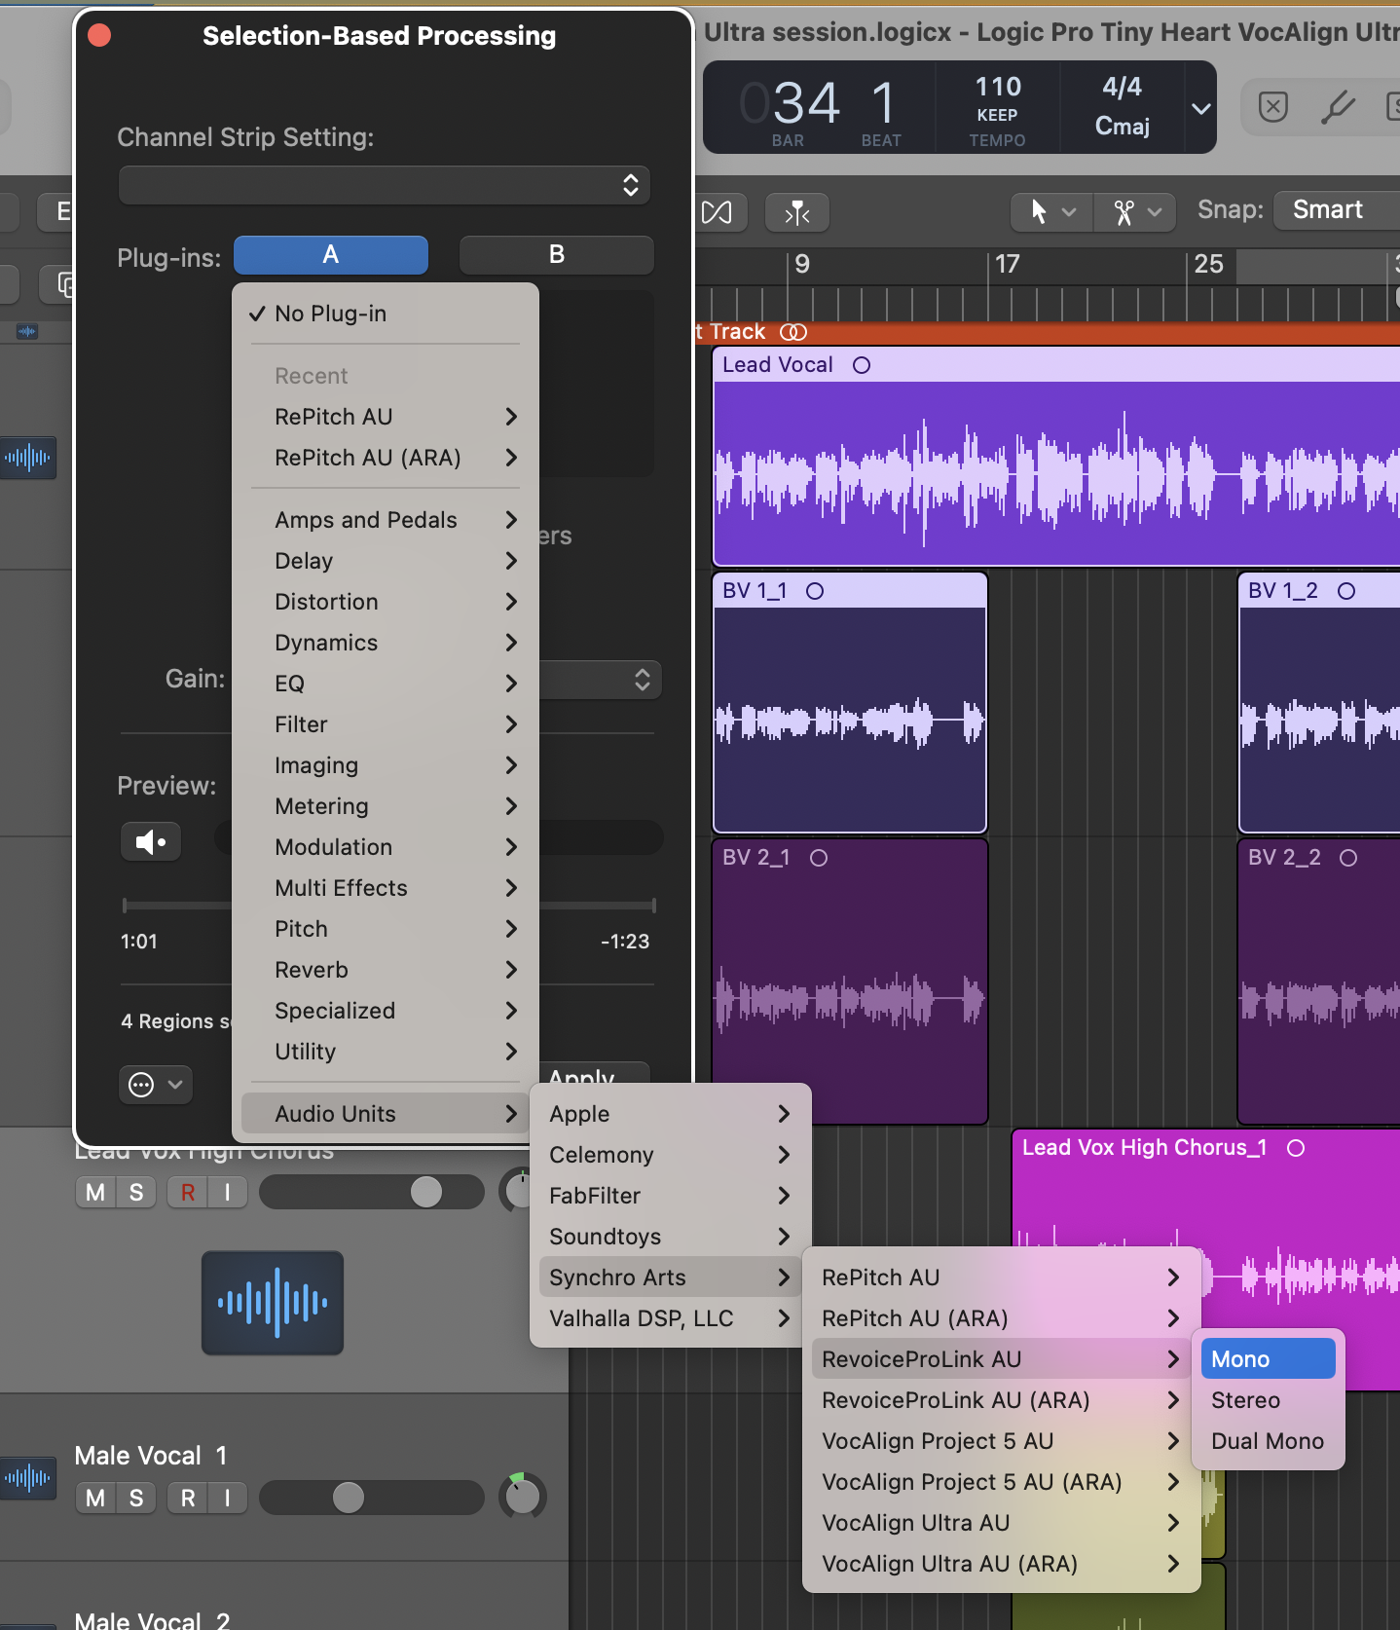1400x1630 pixels.
Task: Select the pointer tool icon
Action: (x=1039, y=212)
